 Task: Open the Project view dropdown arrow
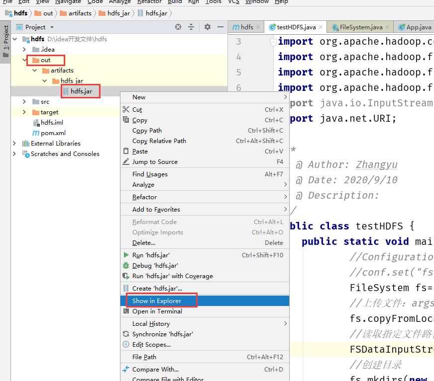tap(52, 27)
